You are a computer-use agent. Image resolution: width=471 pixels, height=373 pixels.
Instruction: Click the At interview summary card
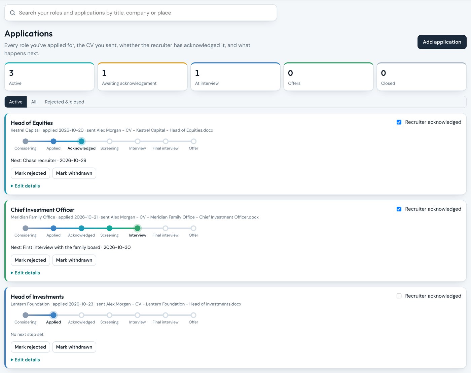pos(235,77)
